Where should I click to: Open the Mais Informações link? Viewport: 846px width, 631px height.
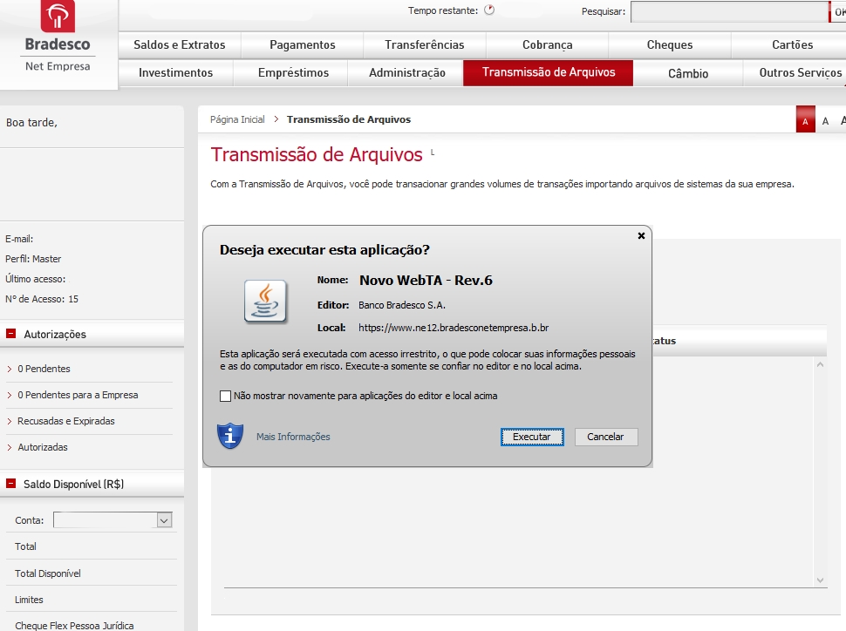tap(293, 437)
